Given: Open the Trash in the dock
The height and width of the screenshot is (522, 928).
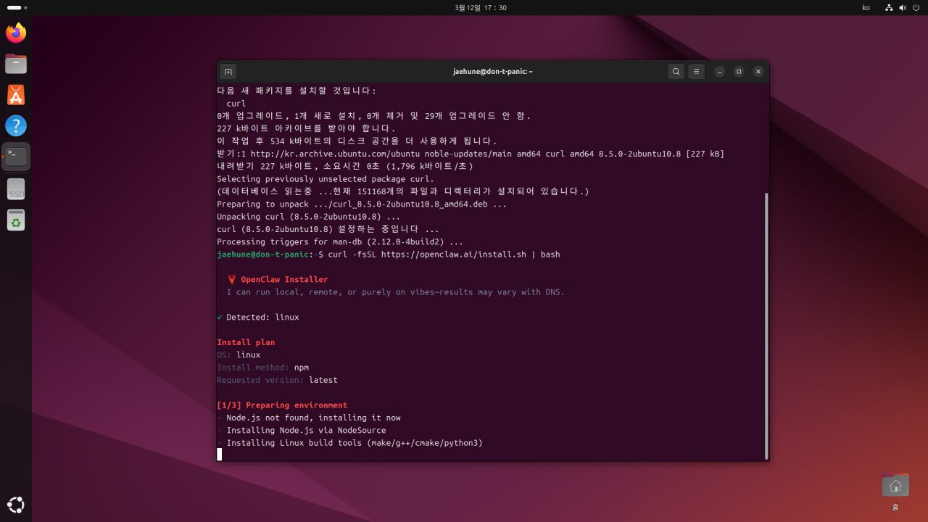Looking at the screenshot, I should [x=16, y=220].
